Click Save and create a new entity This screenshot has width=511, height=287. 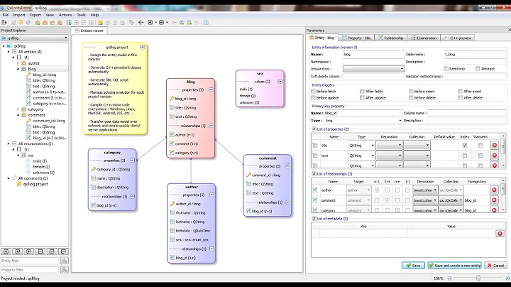tap(454, 266)
